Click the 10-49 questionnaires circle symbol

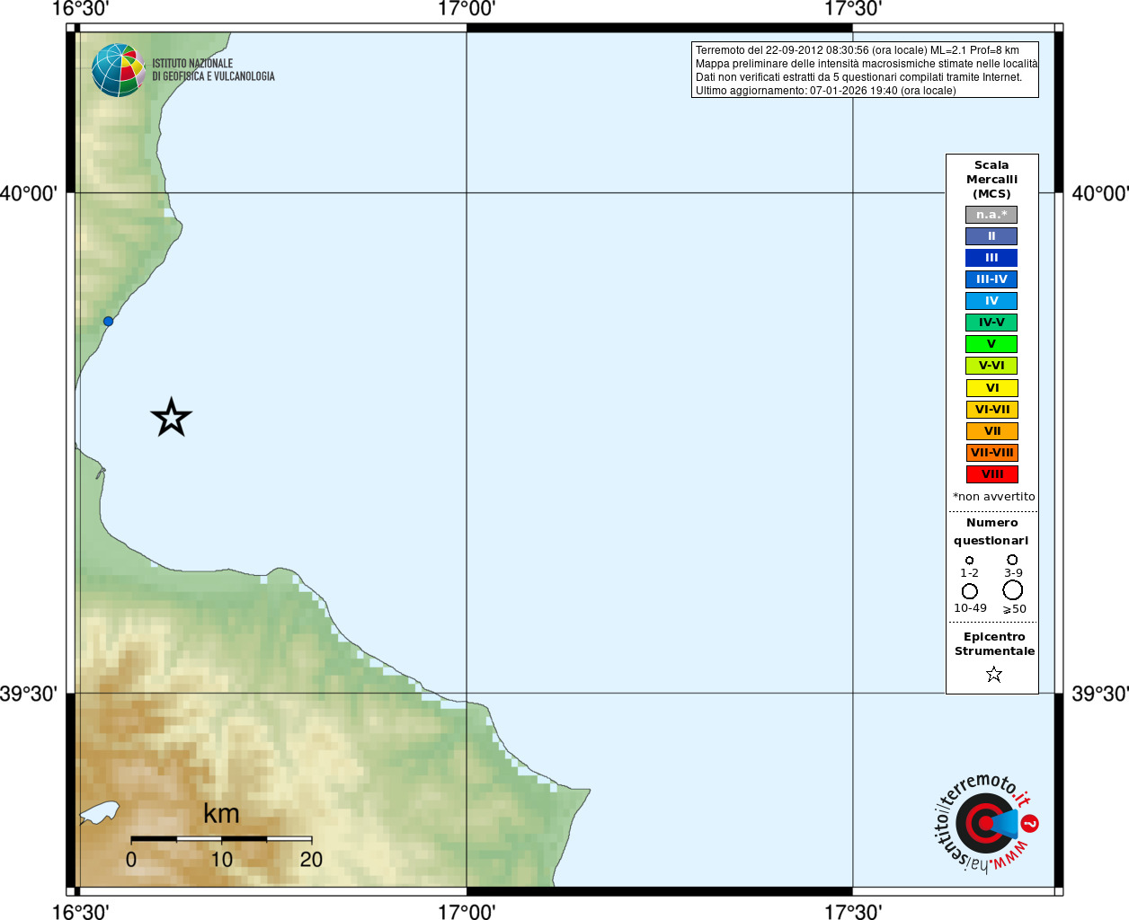[969, 591]
